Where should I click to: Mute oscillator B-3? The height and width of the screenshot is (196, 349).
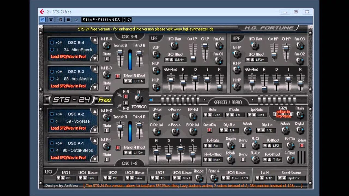tap(107, 88)
